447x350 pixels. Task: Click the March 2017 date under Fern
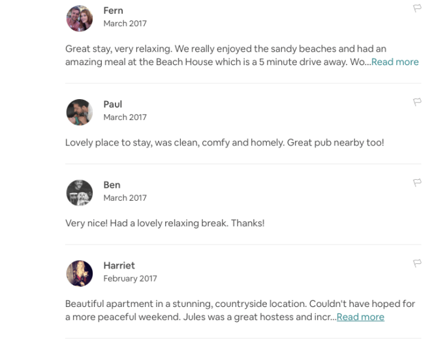click(x=125, y=23)
